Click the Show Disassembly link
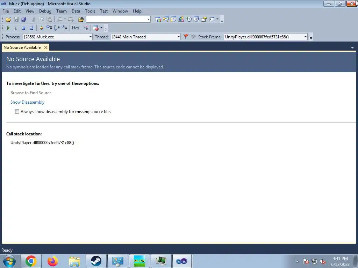The height and width of the screenshot is (268, 358). point(27,102)
